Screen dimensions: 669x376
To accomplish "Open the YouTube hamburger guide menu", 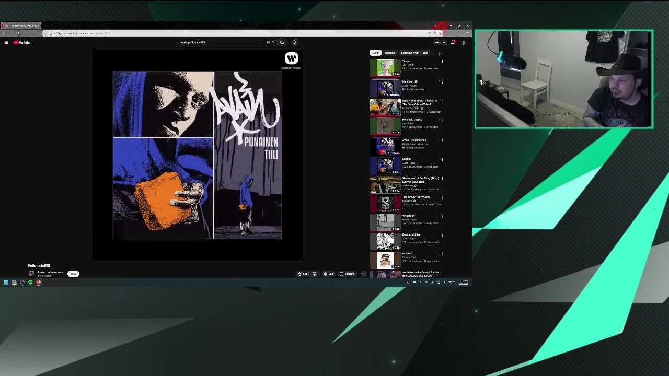I will [x=6, y=42].
